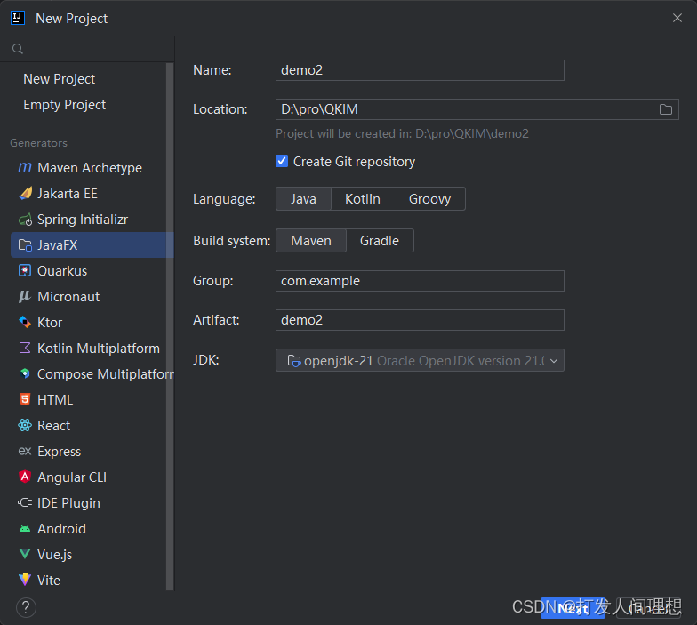Click the Next button
The width and height of the screenshot is (697, 625).
coord(573,608)
